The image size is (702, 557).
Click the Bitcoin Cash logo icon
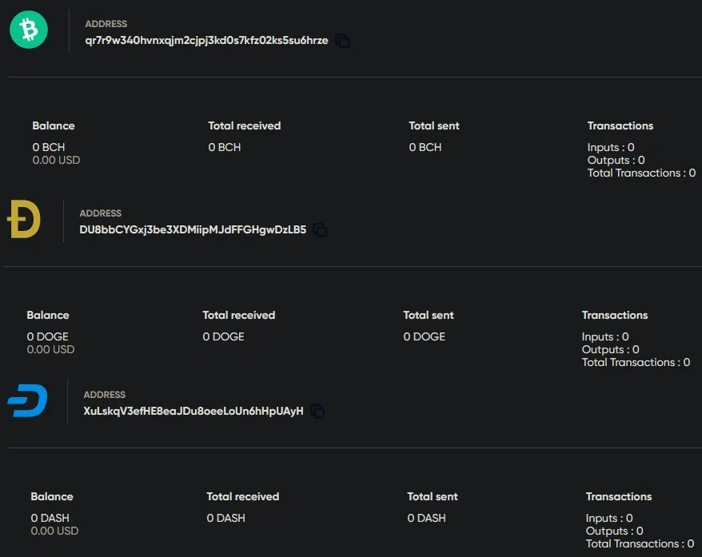(x=29, y=30)
